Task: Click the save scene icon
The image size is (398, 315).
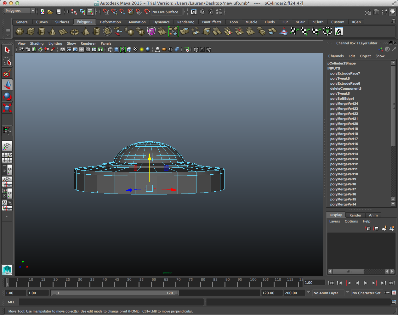Action: pos(59,12)
